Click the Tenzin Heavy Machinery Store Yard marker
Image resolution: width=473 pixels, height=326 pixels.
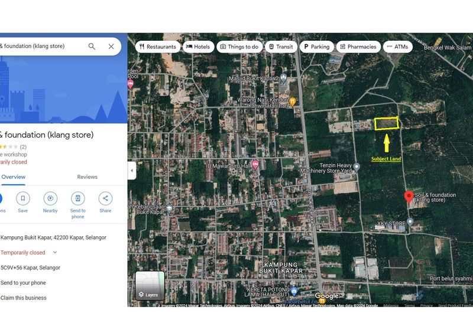pyautogui.click(x=356, y=167)
